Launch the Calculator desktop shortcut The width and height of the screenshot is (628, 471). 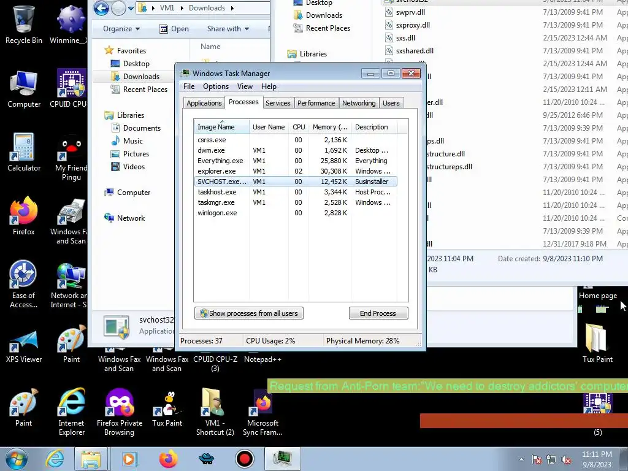pos(24,153)
